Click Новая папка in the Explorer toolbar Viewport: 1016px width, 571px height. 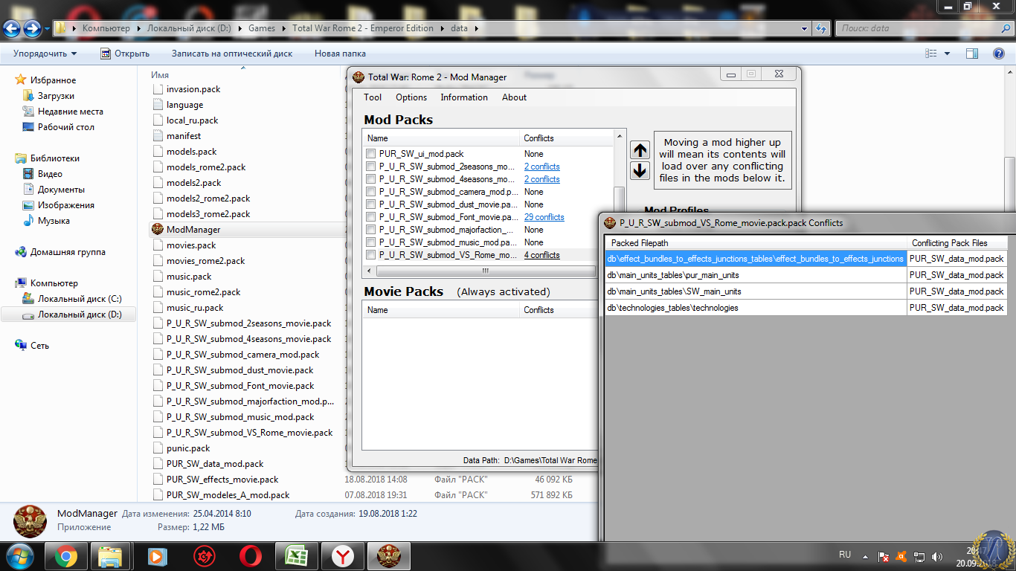(x=340, y=54)
